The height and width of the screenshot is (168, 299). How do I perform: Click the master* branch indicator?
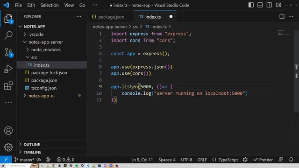tap(24, 160)
